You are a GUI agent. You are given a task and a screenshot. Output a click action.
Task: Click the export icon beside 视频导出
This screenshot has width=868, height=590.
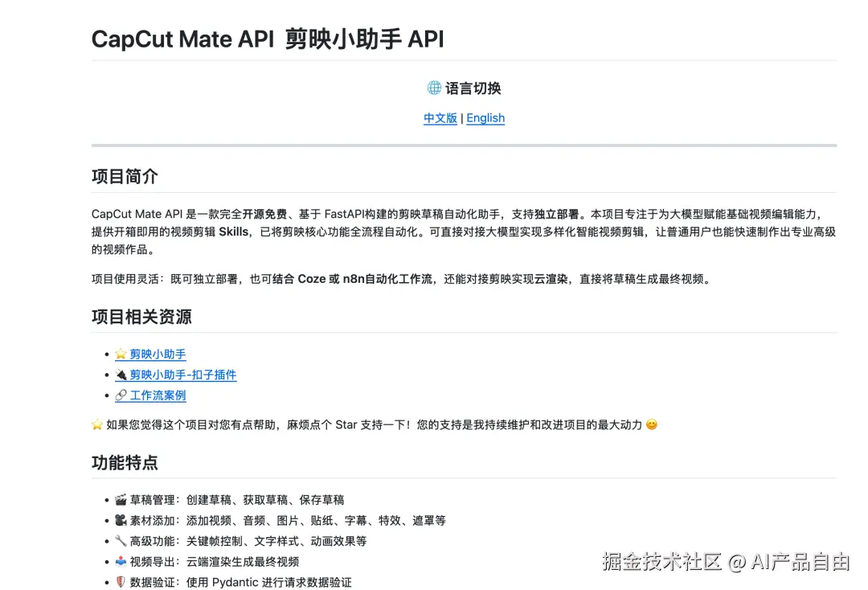click(121, 561)
